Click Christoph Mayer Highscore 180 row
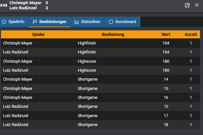Screen dimensions: 203x135 tap(100, 61)
